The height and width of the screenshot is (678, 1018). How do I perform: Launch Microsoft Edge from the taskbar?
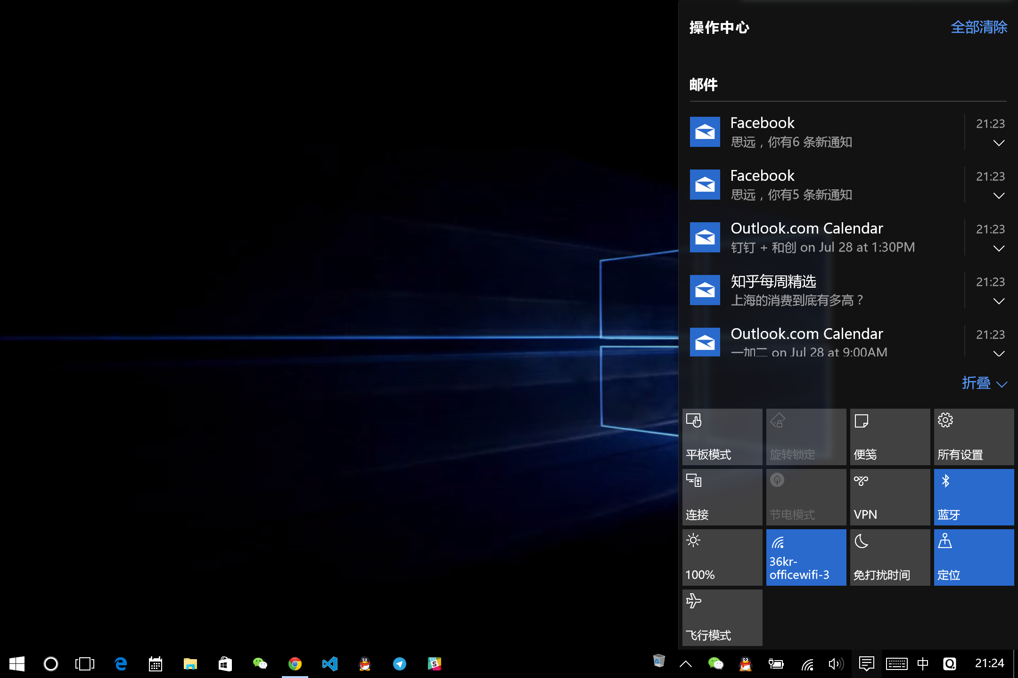click(x=121, y=664)
